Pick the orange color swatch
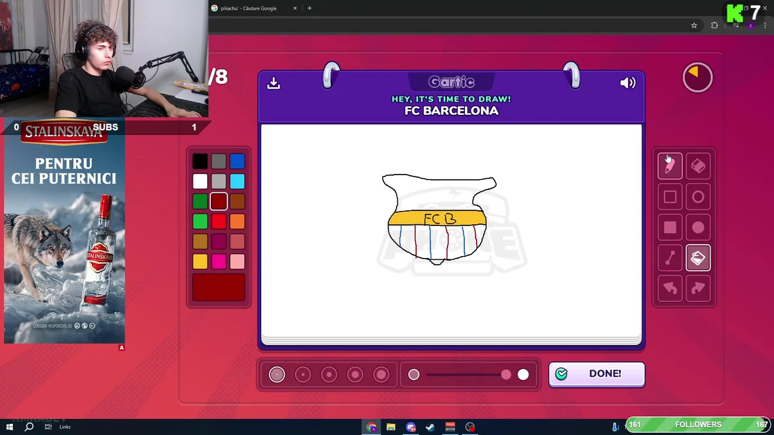Viewport: 774px width, 435px height. click(x=238, y=222)
